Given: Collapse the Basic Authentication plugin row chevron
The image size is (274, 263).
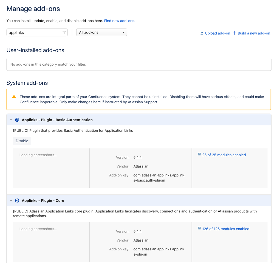Looking at the screenshot, I should 11,120.
